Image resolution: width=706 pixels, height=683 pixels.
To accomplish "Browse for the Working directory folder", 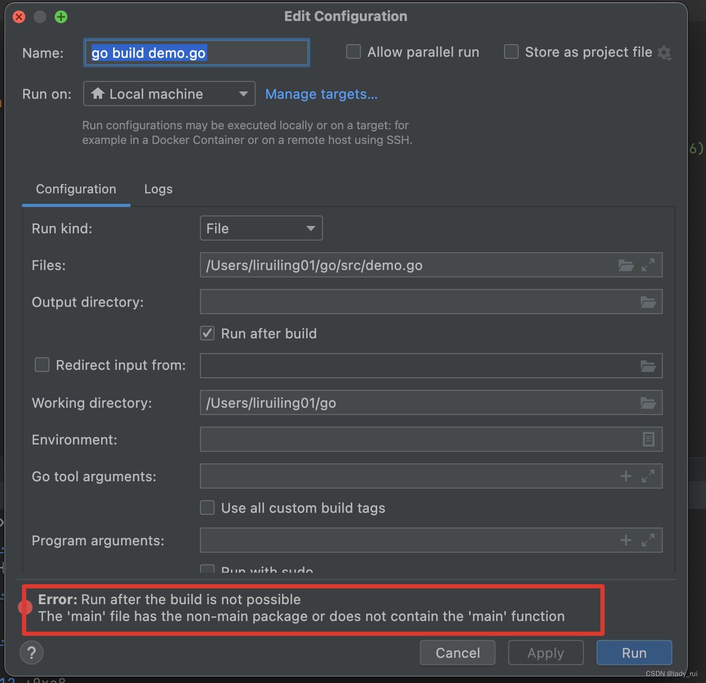I will pyautogui.click(x=648, y=403).
